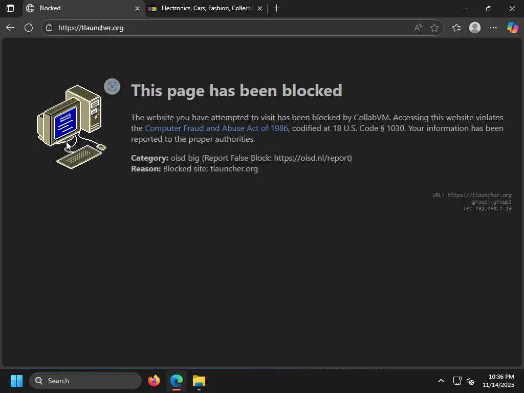Open File Explorer from the taskbar

pyautogui.click(x=199, y=381)
